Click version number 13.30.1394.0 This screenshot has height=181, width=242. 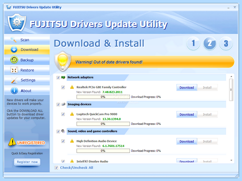point(112,119)
